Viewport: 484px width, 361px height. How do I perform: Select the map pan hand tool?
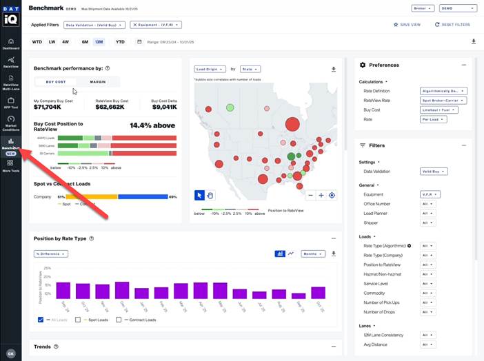click(x=210, y=195)
